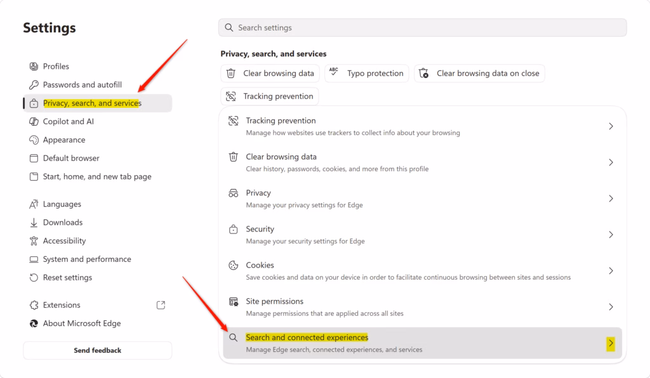Click Typo protection quick chip

click(x=367, y=74)
